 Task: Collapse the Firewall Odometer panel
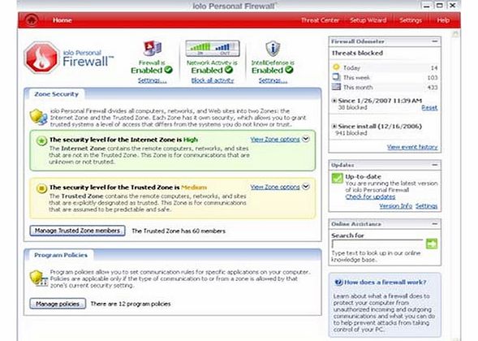(x=434, y=41)
